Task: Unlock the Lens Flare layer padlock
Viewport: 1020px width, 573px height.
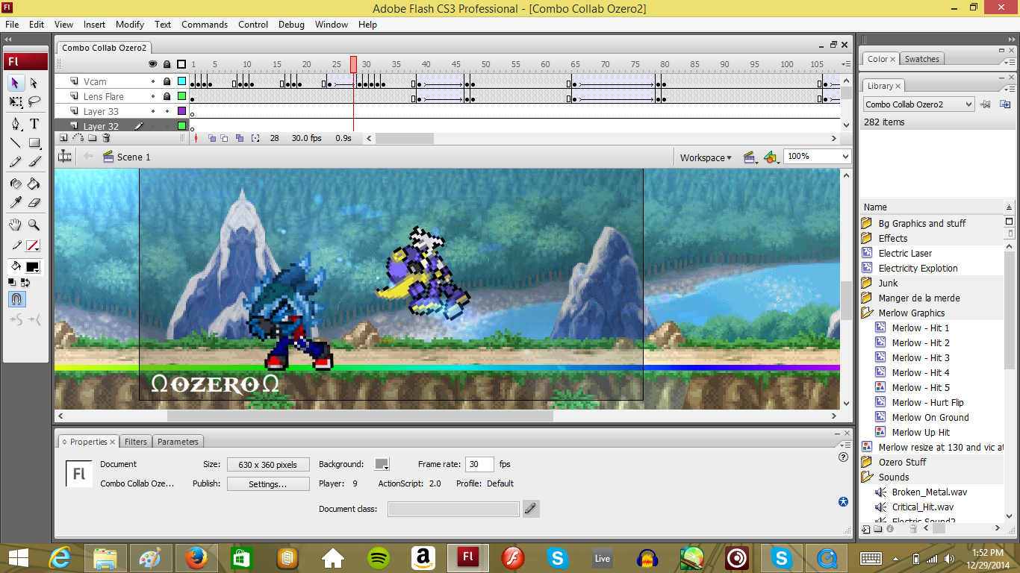Action: click(167, 96)
